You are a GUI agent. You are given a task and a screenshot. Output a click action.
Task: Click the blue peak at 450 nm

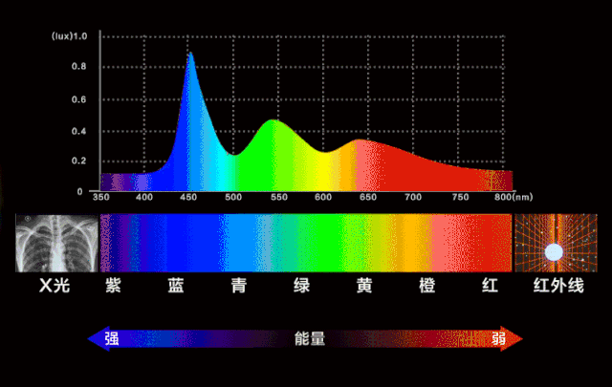point(189,59)
